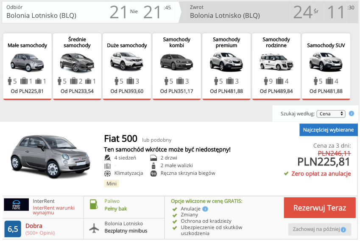Open the pickup date 21 Nie selector

click(x=124, y=12)
